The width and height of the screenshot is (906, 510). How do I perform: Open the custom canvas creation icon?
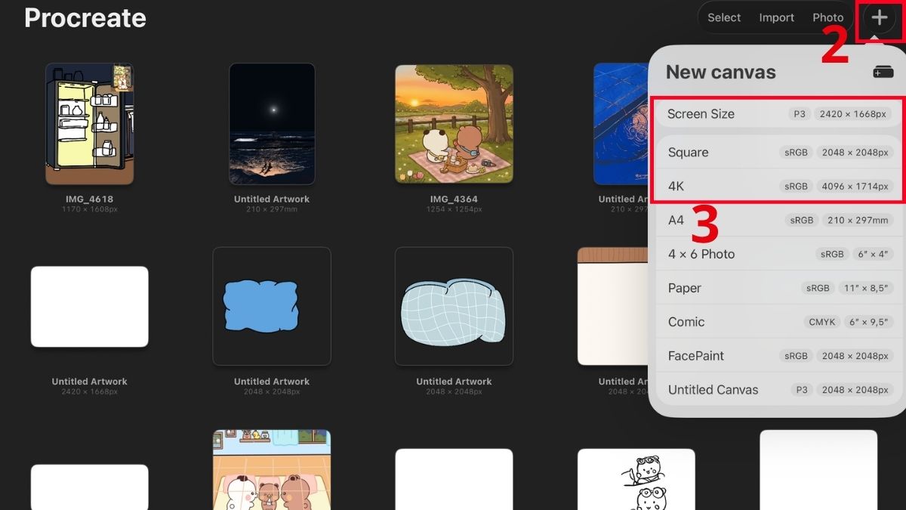pyautogui.click(x=883, y=72)
